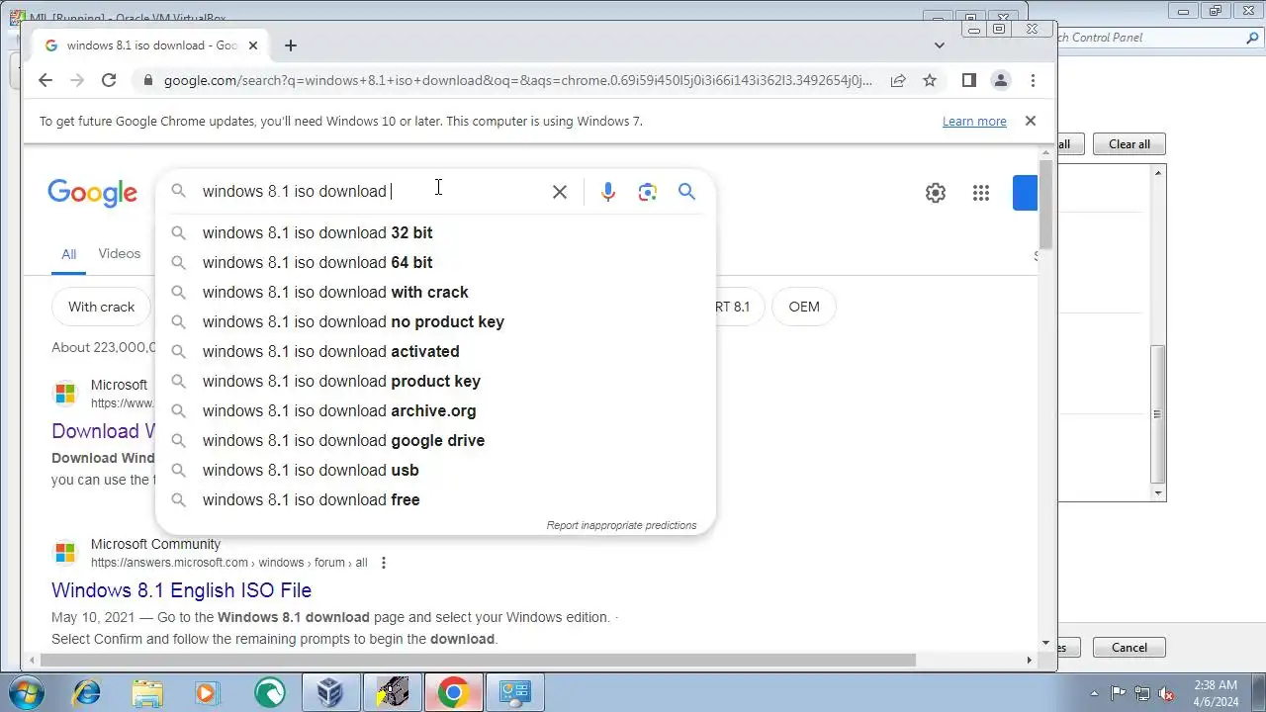The height and width of the screenshot is (712, 1266).
Task: Search by image with the Google Lens icon
Action: (x=648, y=192)
